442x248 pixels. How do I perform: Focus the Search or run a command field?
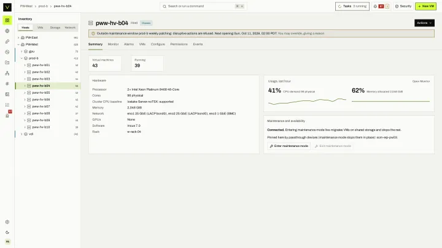pyautogui.click(x=204, y=6)
